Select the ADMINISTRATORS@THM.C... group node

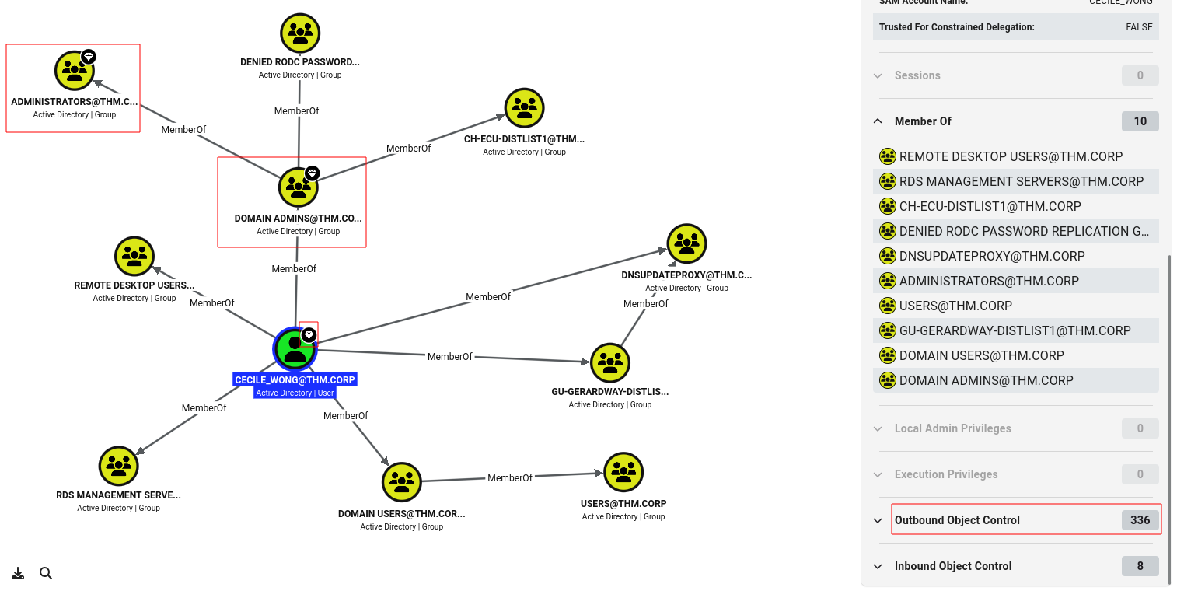pyautogui.click(x=75, y=70)
